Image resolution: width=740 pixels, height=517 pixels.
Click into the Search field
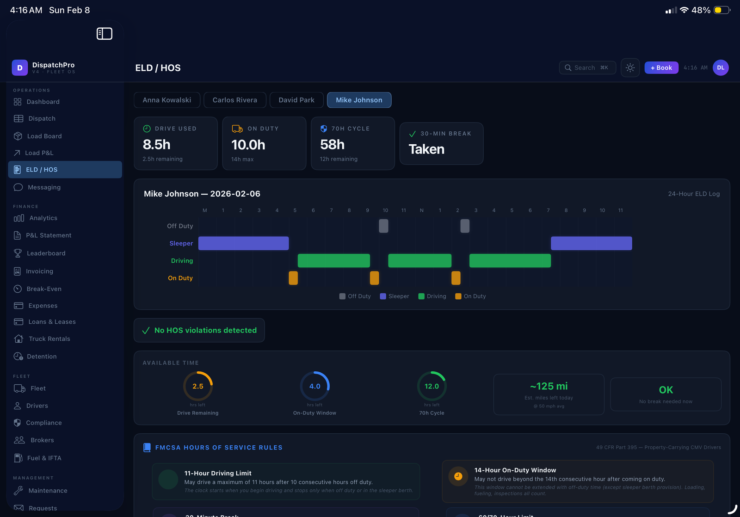pyautogui.click(x=587, y=68)
